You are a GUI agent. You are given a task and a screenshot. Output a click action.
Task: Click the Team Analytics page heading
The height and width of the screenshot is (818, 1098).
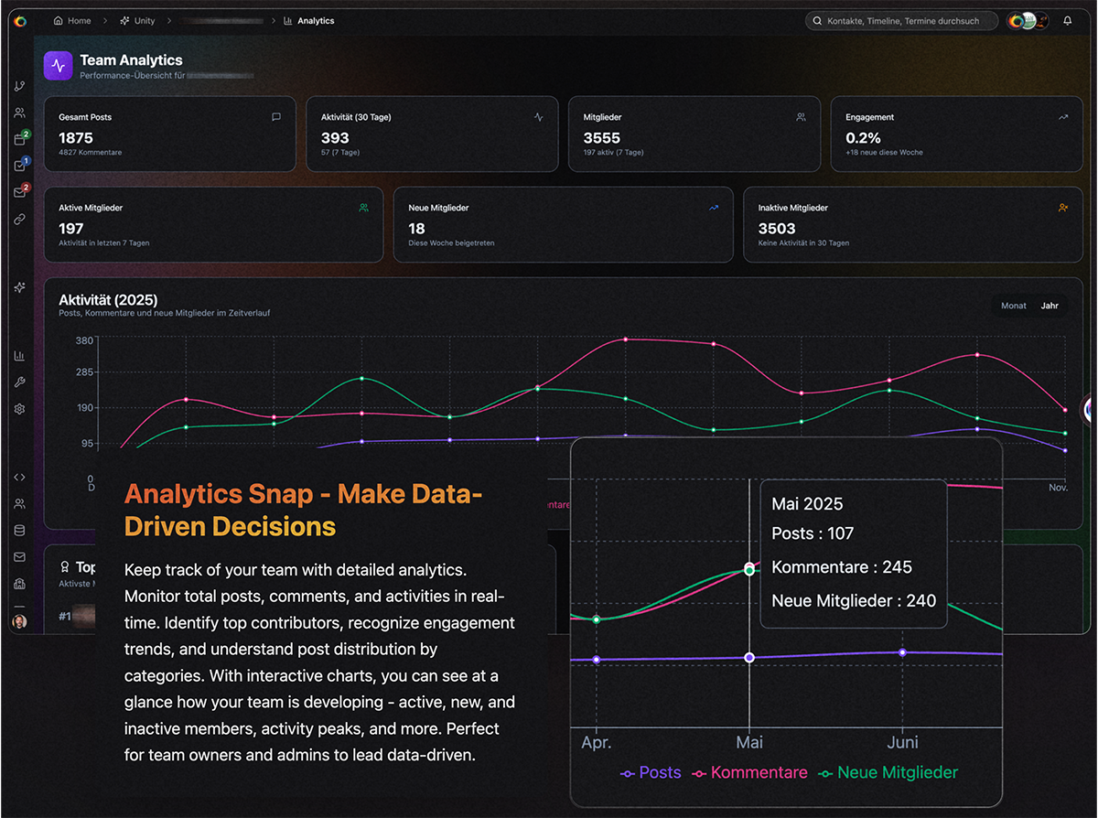[x=131, y=60]
